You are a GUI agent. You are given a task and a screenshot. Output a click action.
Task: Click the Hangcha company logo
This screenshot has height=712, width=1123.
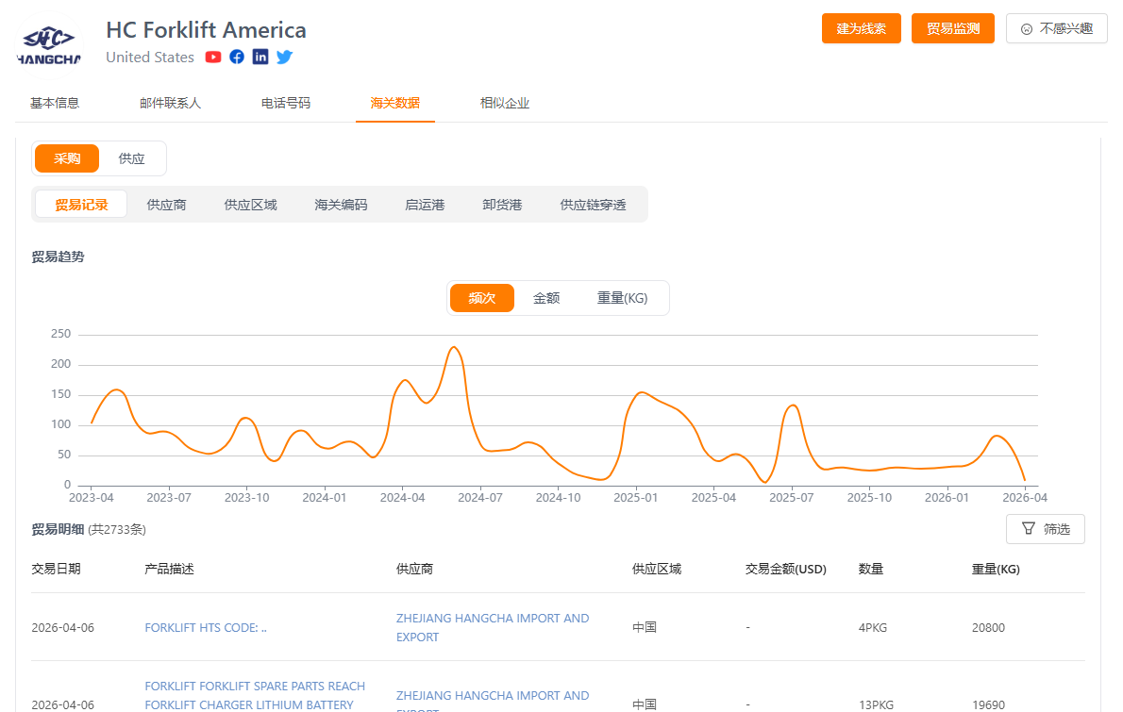(49, 45)
